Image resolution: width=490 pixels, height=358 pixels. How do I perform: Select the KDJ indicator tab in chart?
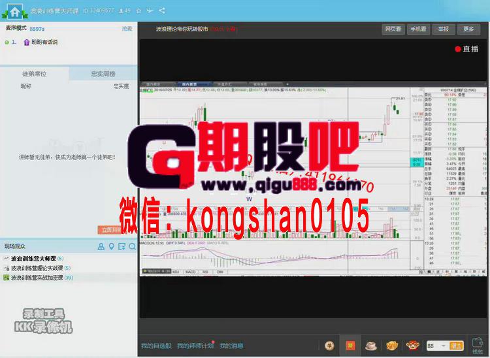[x=176, y=272]
